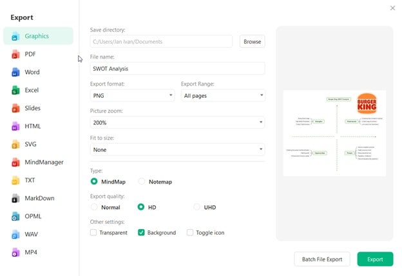Enable the Transparent checkbox
Viewport: 402px width, 276px height.
coord(94,233)
